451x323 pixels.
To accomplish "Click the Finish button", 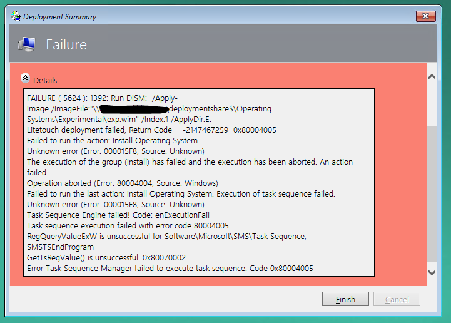I will (345, 299).
